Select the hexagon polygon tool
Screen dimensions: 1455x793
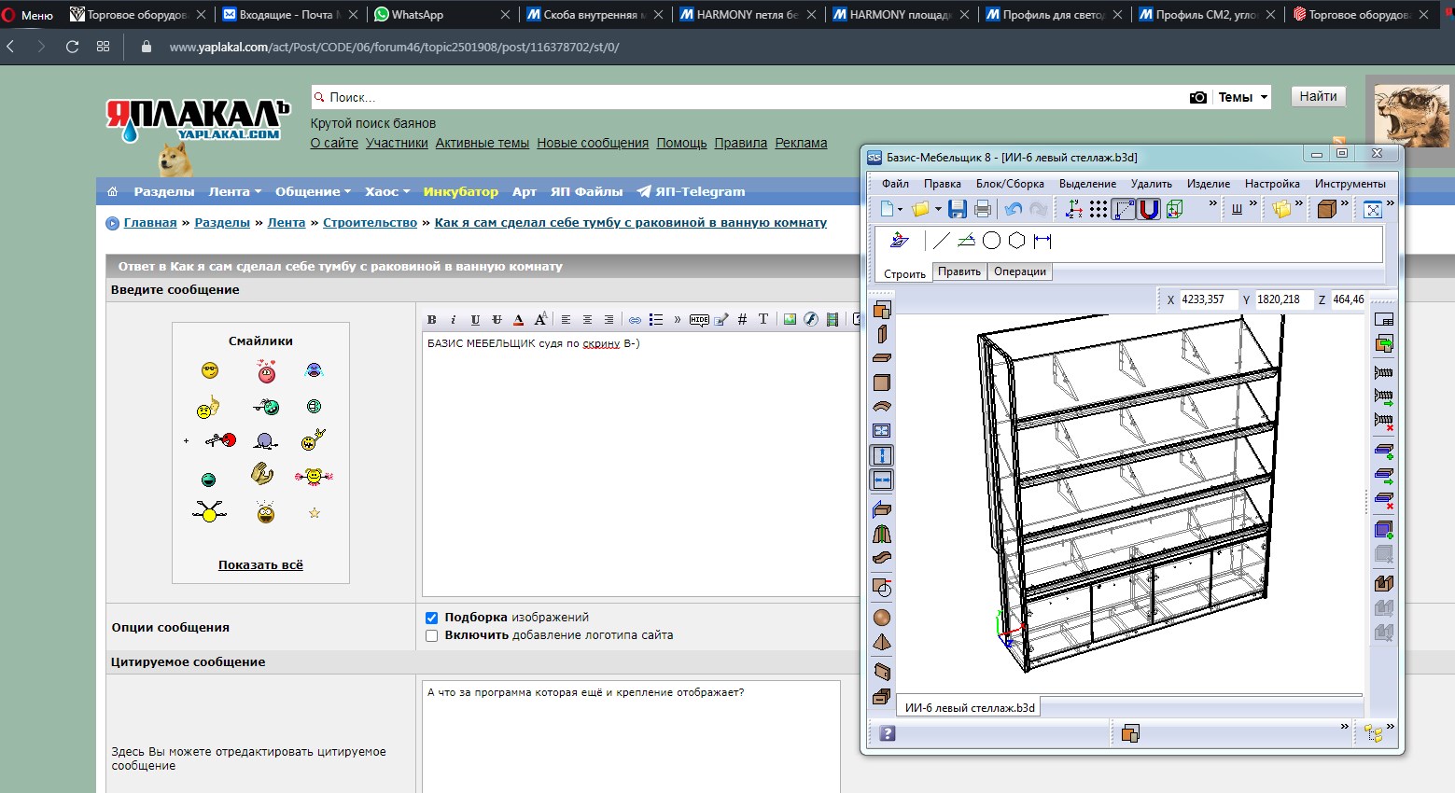point(1016,241)
